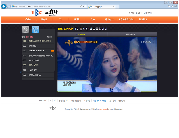This screenshot has width=179, height=138.
Task: Switch to the TV 온에어 player tab
Action: (82, 34)
